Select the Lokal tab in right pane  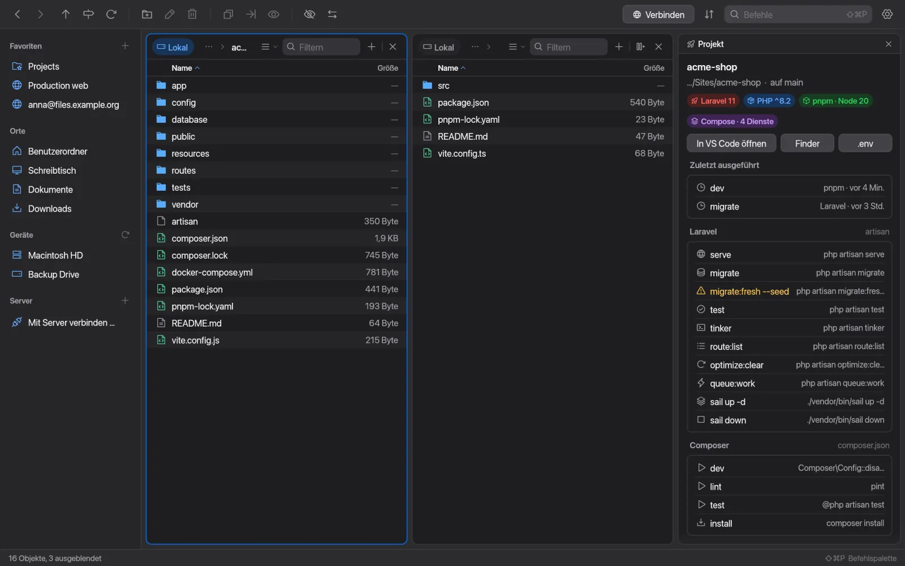[439, 47]
